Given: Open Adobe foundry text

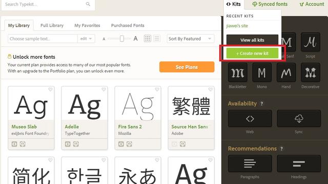Looking at the screenshot, I should tap(177, 133).
